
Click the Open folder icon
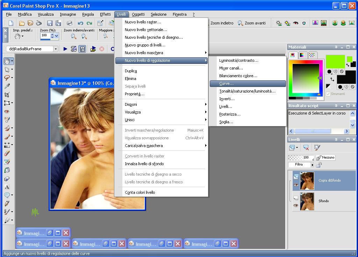click(x=22, y=23)
